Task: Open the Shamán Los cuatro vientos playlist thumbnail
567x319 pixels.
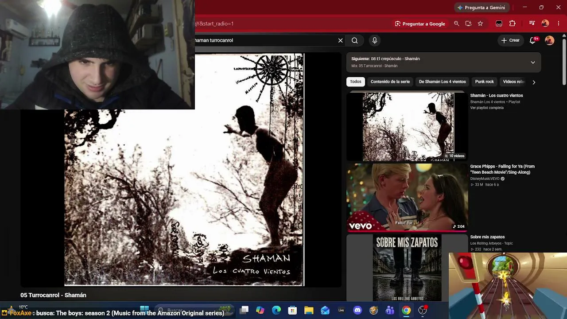Action: pos(407,127)
